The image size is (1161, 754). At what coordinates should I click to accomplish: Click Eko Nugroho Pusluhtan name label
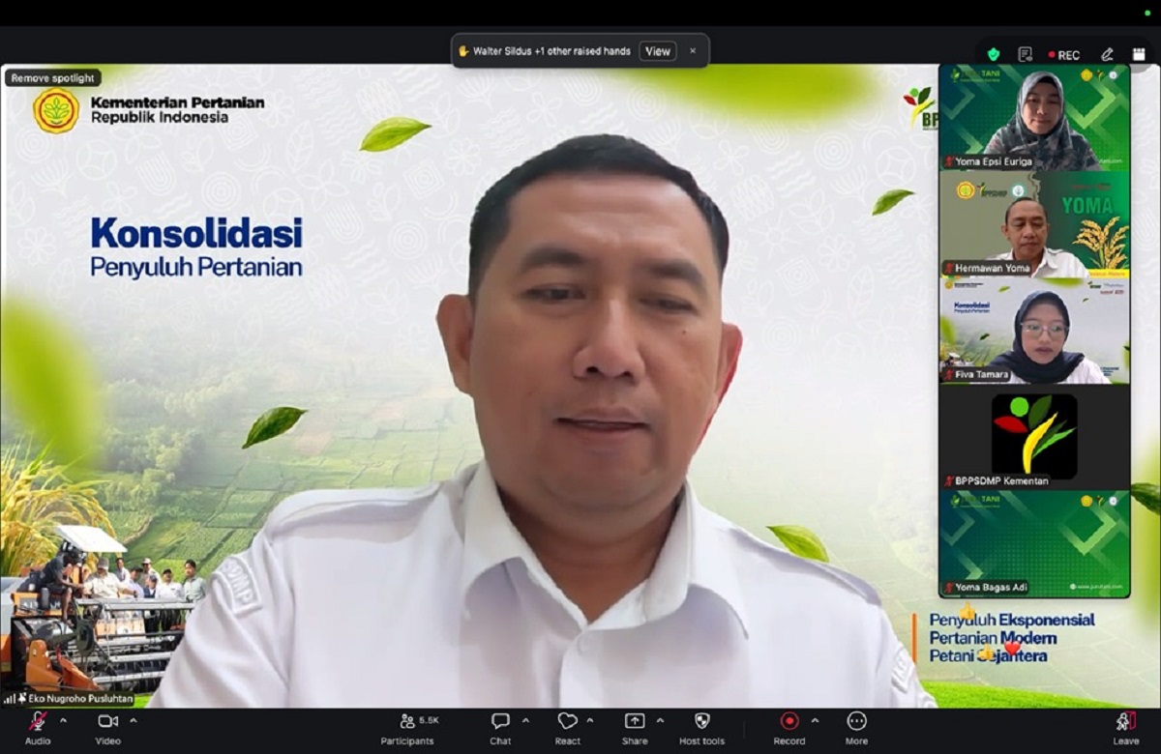pos(69,697)
